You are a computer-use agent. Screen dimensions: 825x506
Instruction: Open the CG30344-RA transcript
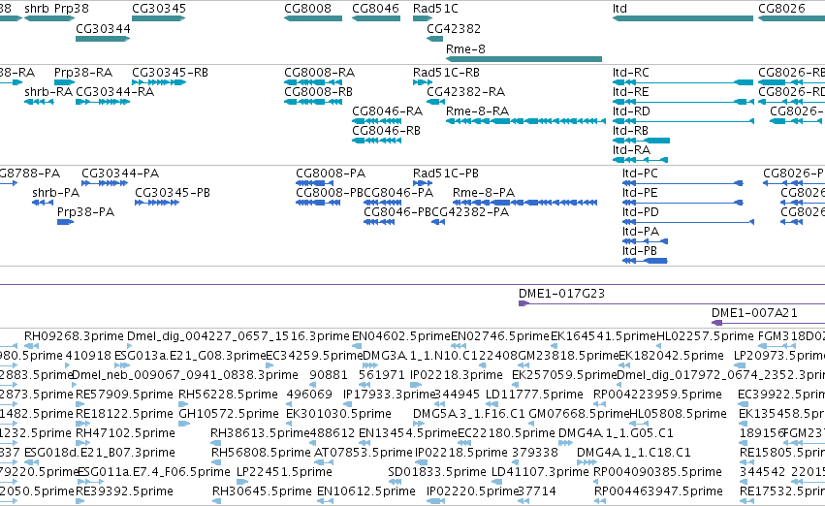pyautogui.click(x=103, y=102)
